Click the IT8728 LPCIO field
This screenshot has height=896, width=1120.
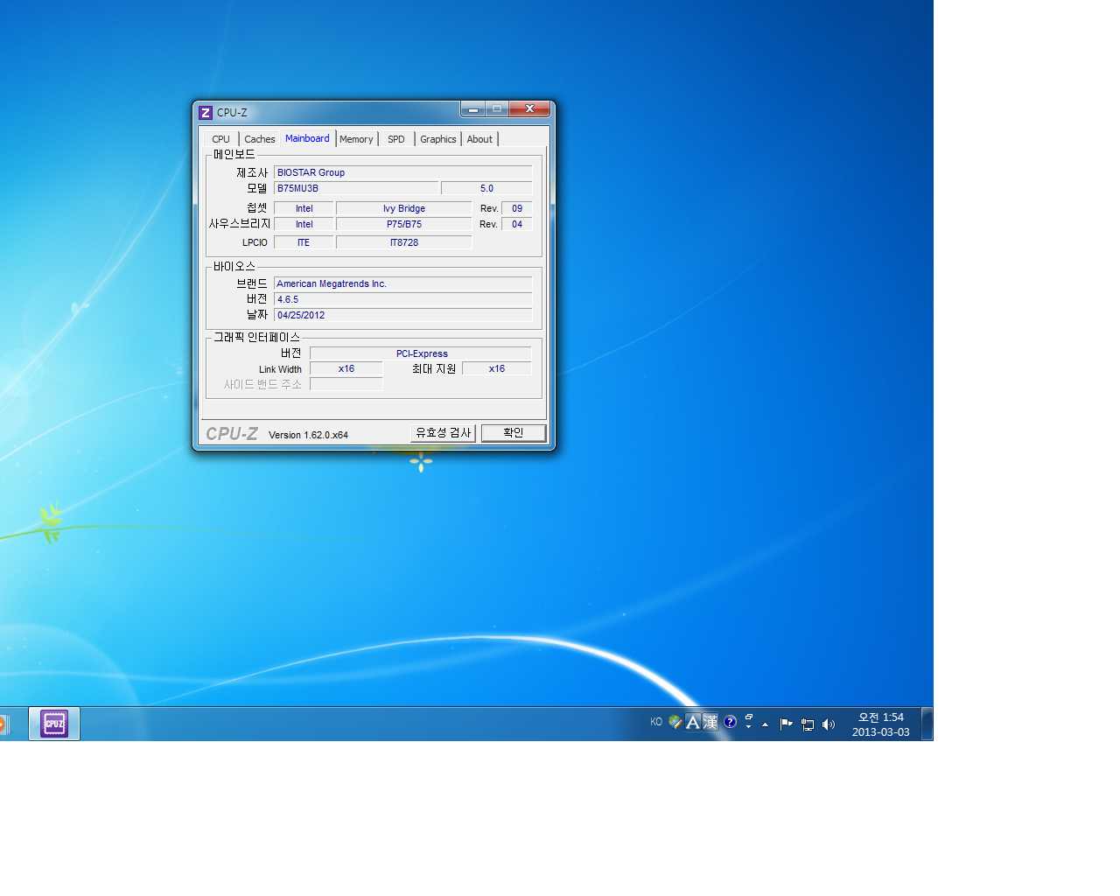coord(404,242)
